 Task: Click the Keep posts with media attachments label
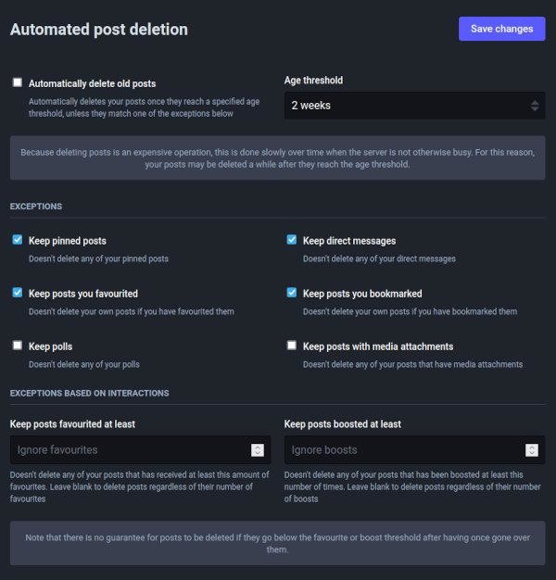click(378, 347)
